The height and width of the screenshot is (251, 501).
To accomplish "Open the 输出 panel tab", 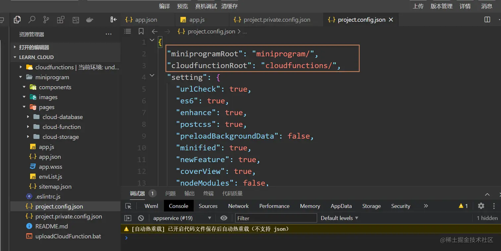I will point(190,193).
